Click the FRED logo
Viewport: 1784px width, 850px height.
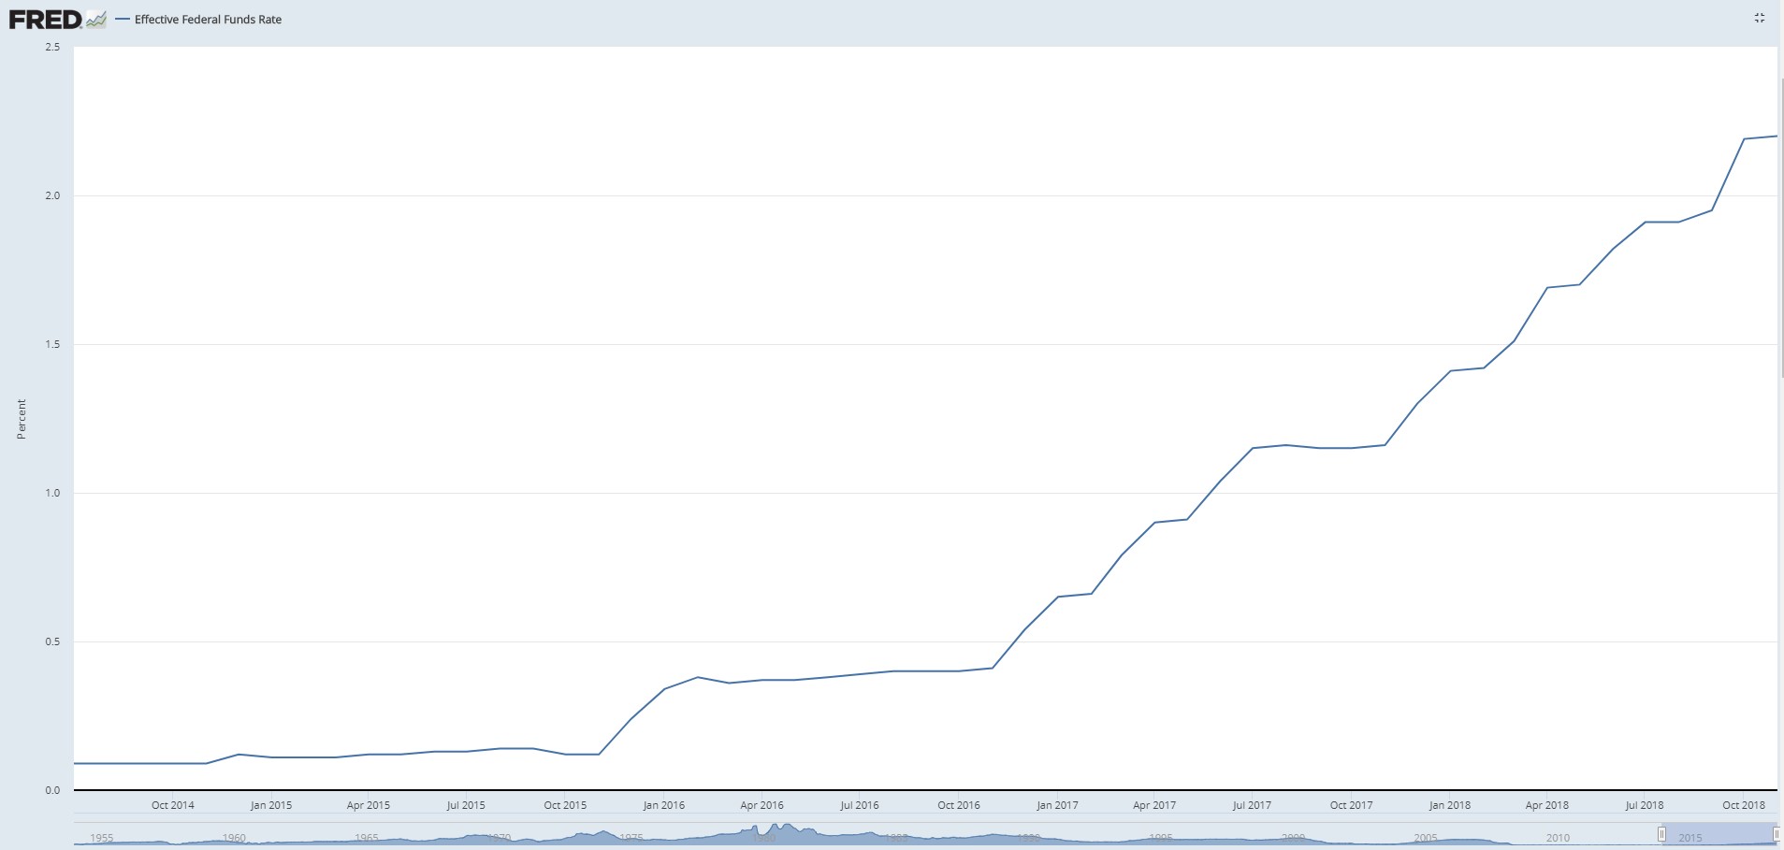58,19
